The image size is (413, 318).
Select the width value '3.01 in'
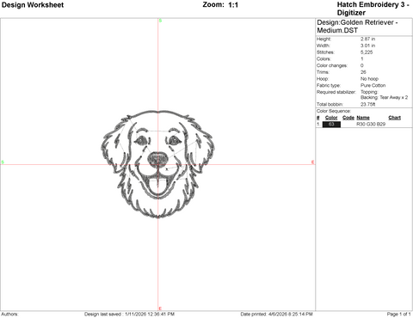click(368, 46)
